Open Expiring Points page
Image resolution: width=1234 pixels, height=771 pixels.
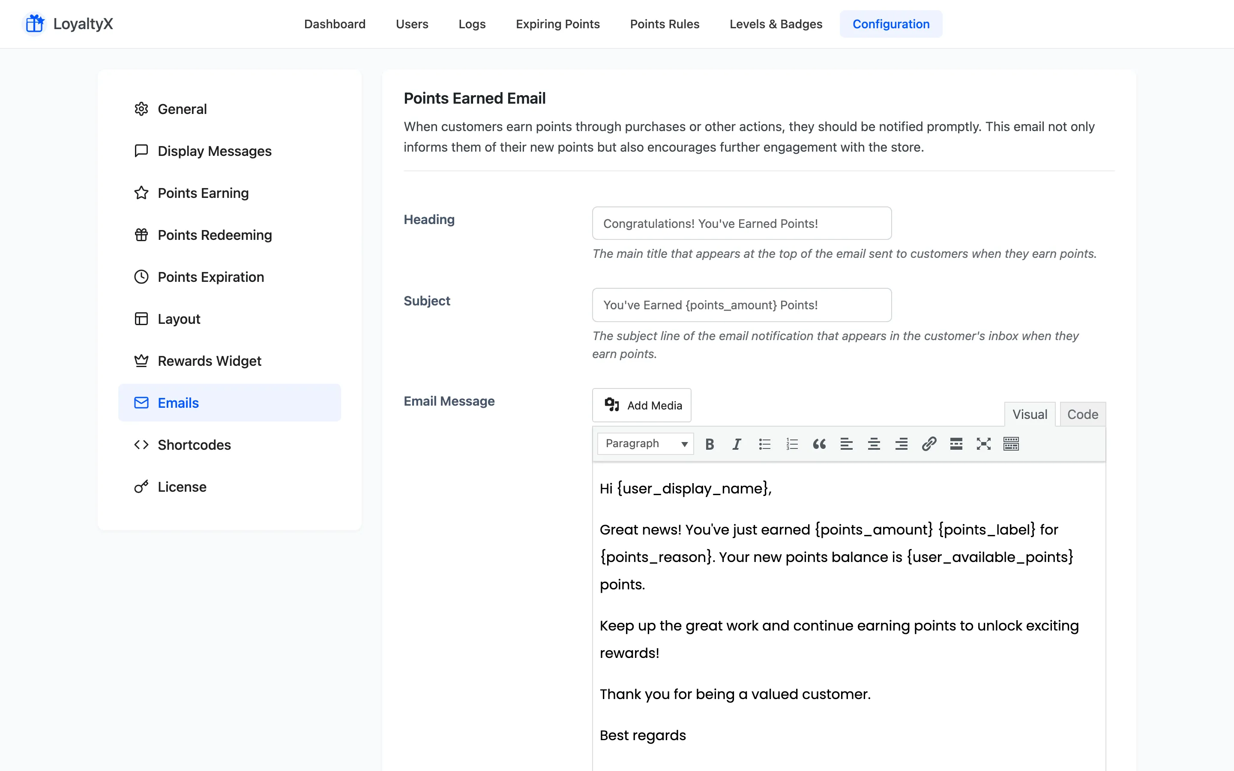click(x=558, y=24)
